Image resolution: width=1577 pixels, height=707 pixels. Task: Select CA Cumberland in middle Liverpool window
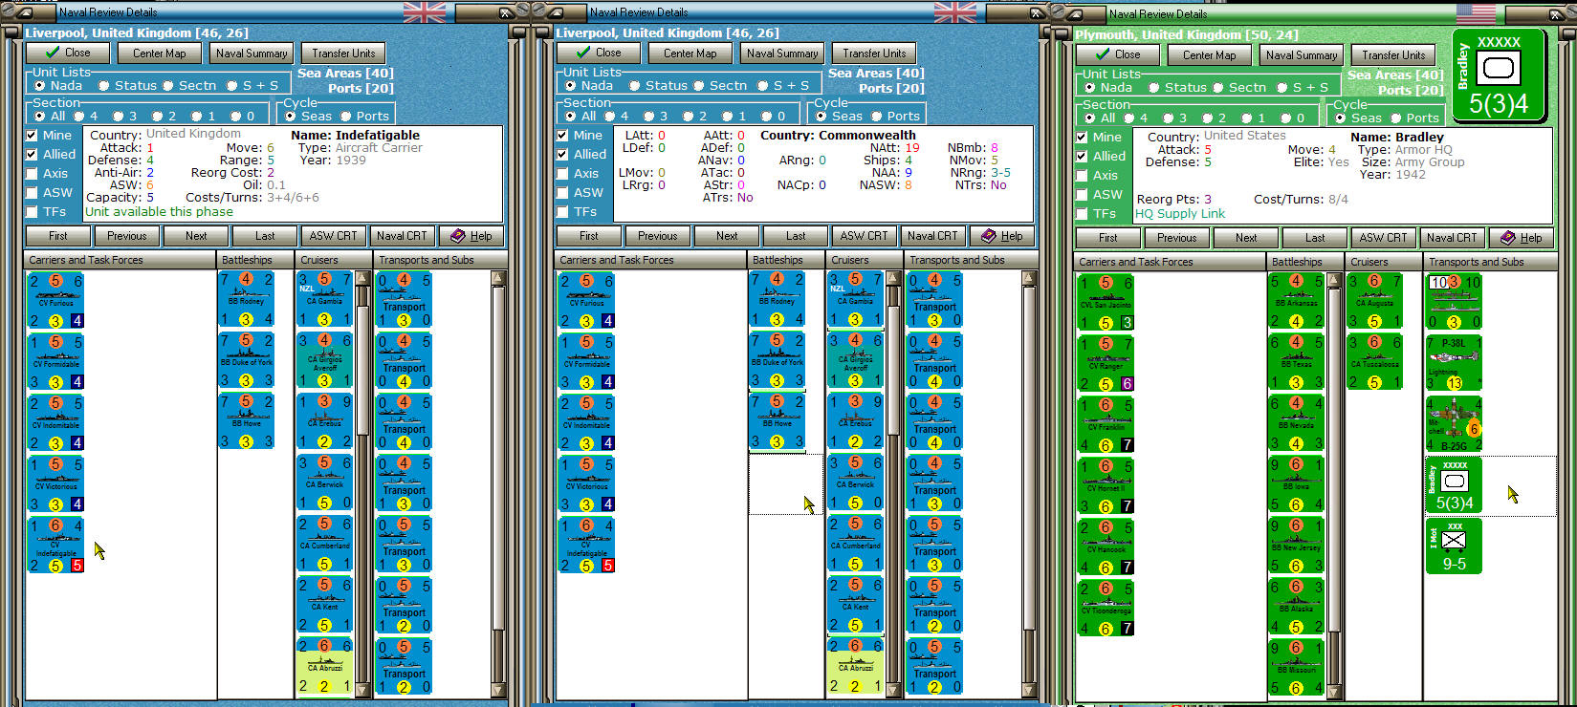[856, 545]
